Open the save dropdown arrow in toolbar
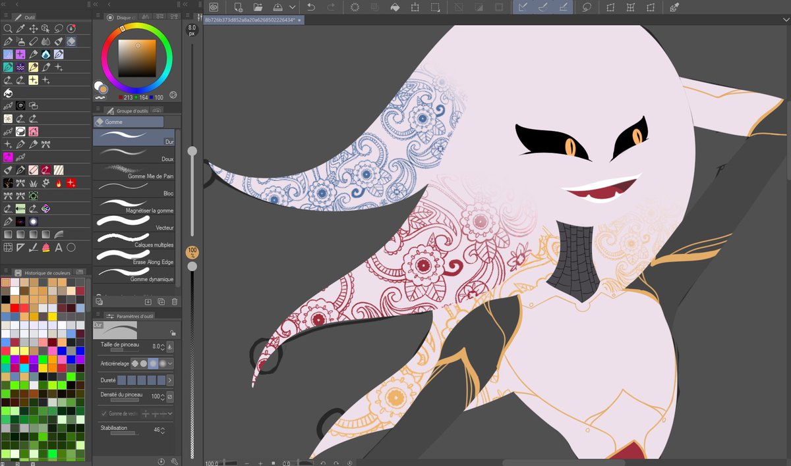 pyautogui.click(x=292, y=7)
